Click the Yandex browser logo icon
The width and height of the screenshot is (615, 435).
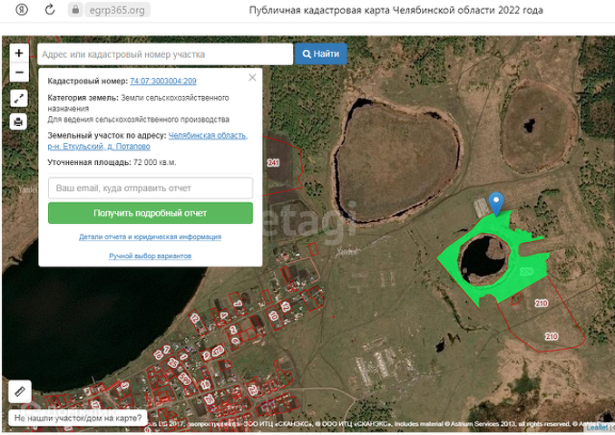[x=20, y=10]
